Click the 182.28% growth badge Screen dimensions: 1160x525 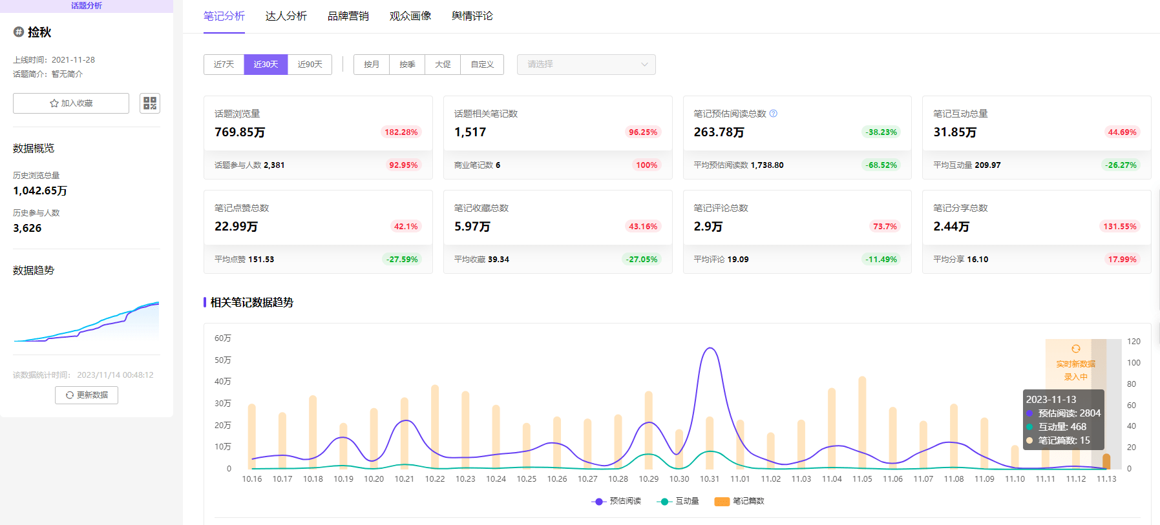pyautogui.click(x=401, y=132)
